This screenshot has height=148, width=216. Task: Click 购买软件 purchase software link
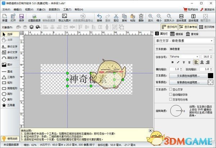click(191, 10)
